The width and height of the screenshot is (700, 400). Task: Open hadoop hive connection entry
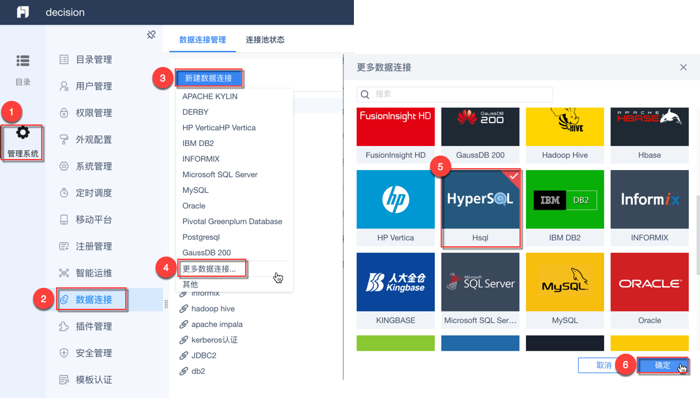click(x=213, y=309)
